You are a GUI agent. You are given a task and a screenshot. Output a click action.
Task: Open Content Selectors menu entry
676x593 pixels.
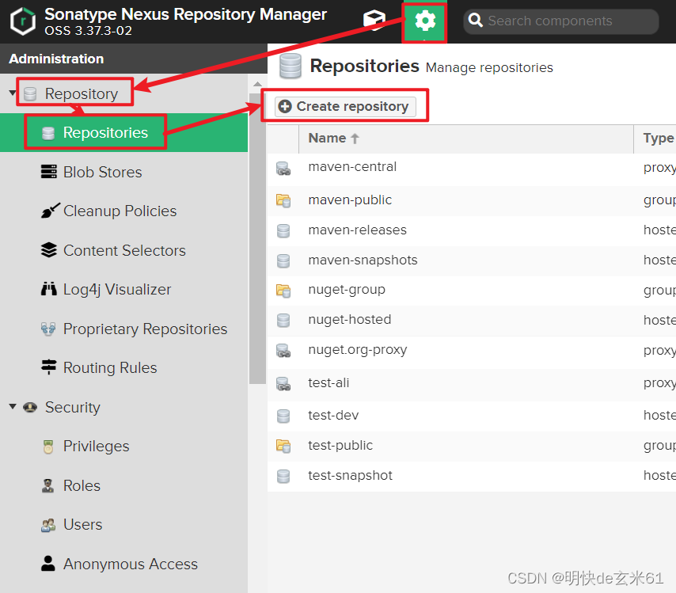[124, 250]
